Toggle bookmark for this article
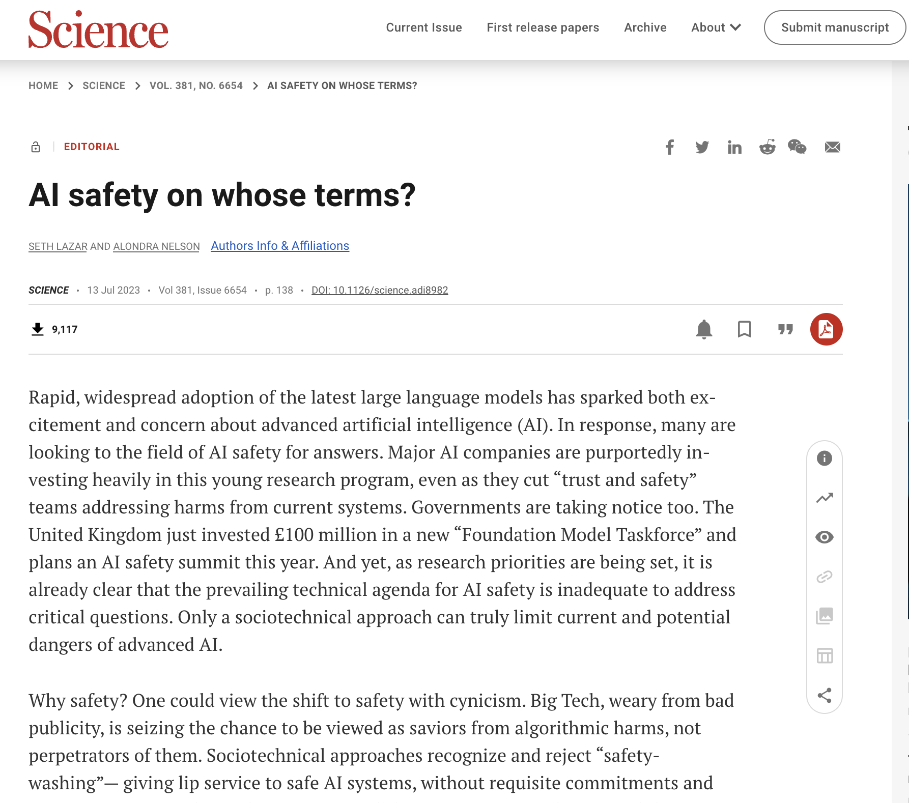The width and height of the screenshot is (909, 803). [744, 329]
